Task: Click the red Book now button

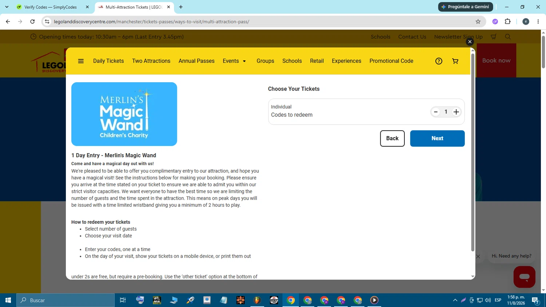Action: click(x=496, y=60)
